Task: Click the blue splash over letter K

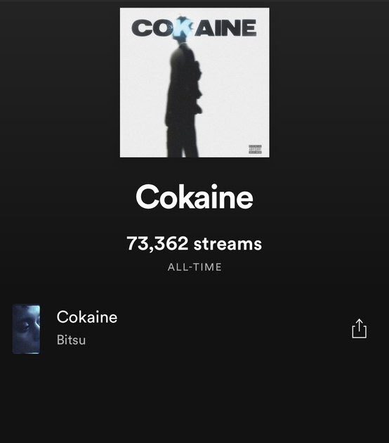Action: pyautogui.click(x=183, y=27)
